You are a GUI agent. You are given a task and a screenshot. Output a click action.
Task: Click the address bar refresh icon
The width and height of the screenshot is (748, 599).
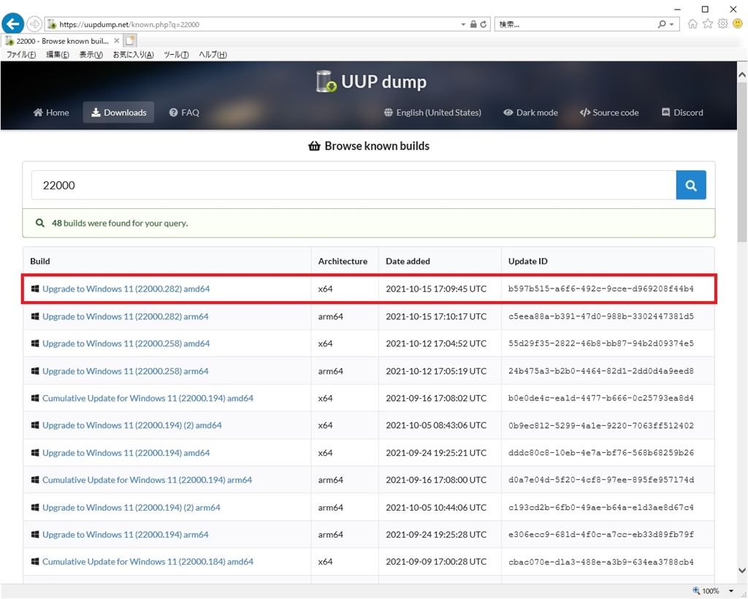[x=484, y=24]
